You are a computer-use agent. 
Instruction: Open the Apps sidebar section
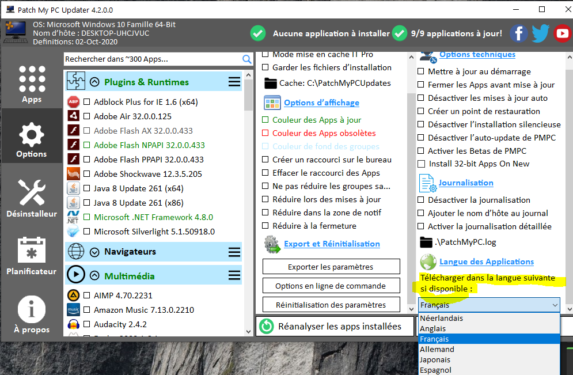[32, 85]
